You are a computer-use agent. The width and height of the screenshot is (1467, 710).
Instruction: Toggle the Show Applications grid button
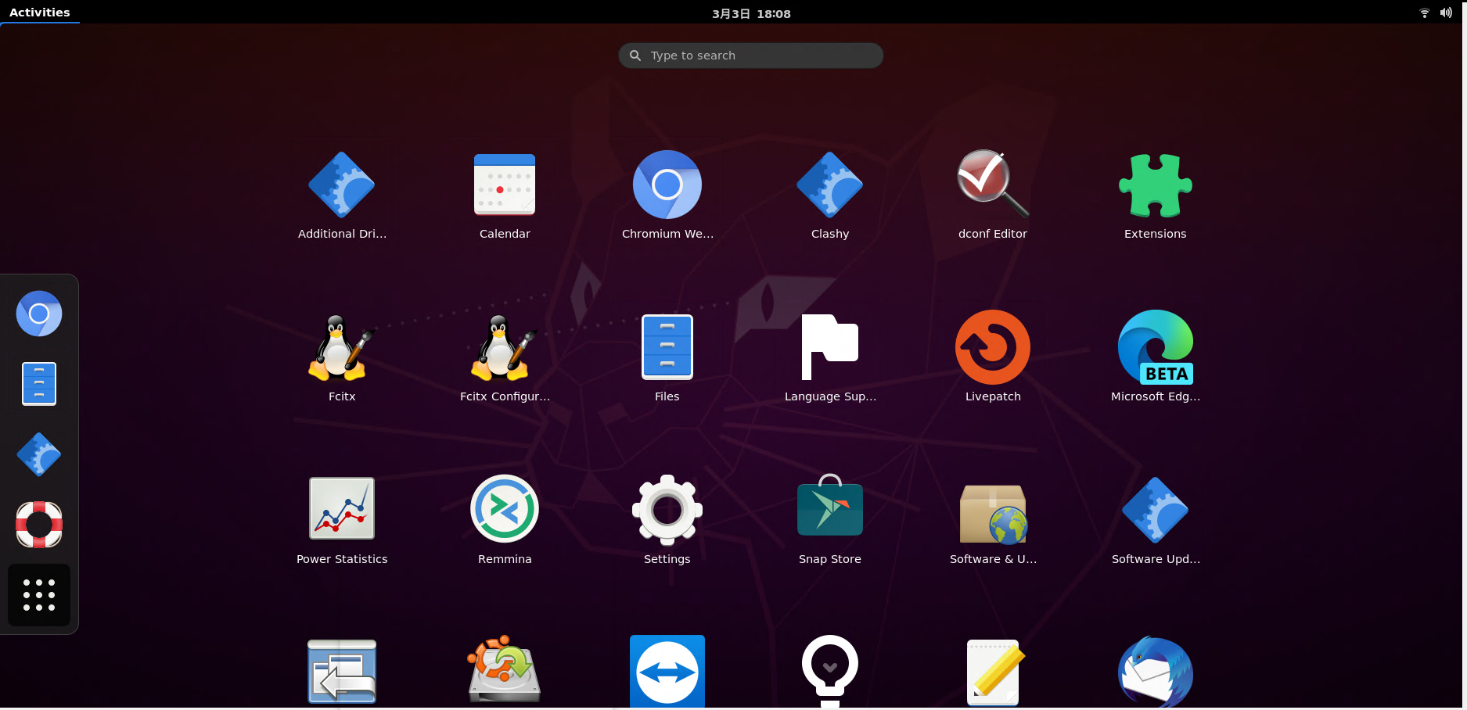pos(39,595)
